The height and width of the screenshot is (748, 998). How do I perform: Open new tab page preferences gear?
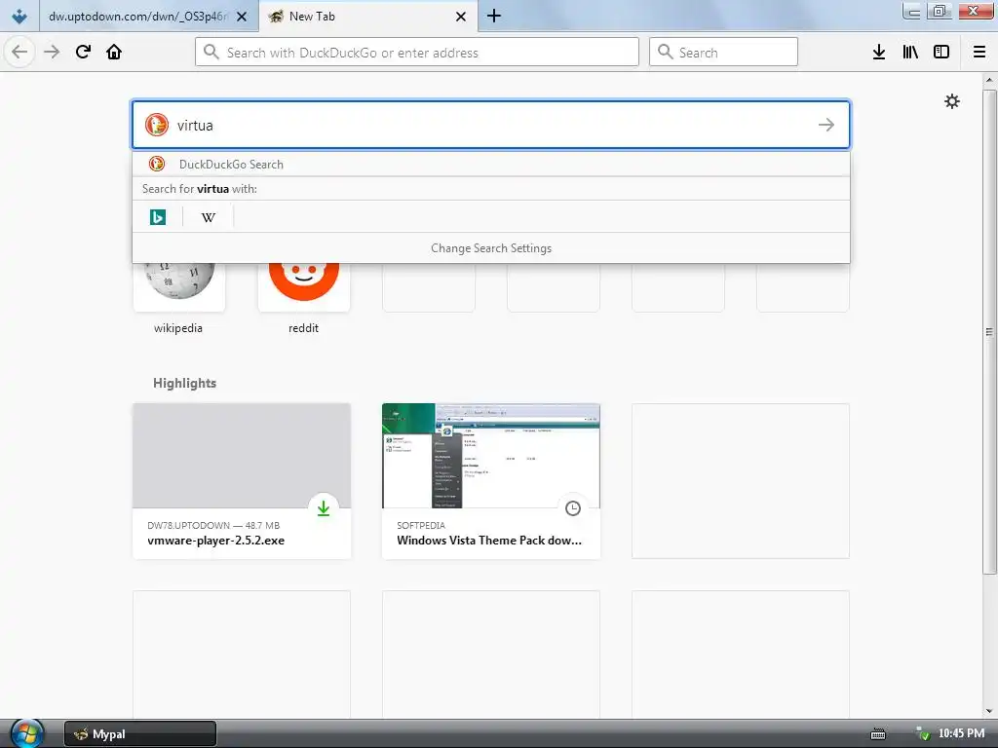952,101
